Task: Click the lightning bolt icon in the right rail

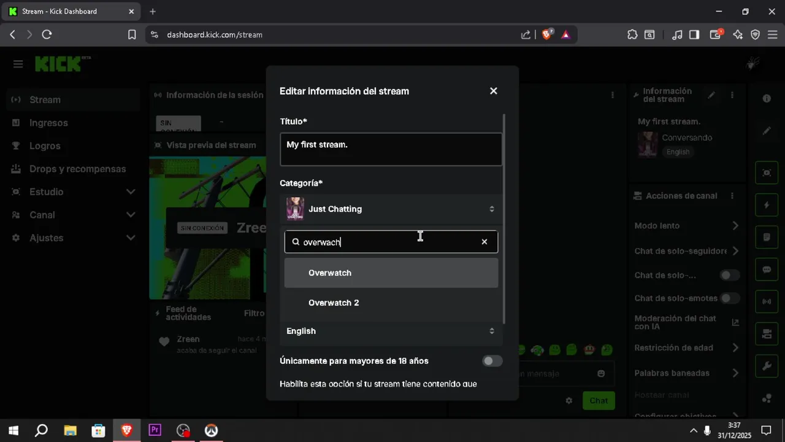Action: 767,205
